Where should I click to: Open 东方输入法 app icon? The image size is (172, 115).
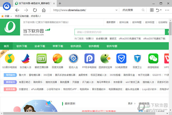tap(26, 58)
